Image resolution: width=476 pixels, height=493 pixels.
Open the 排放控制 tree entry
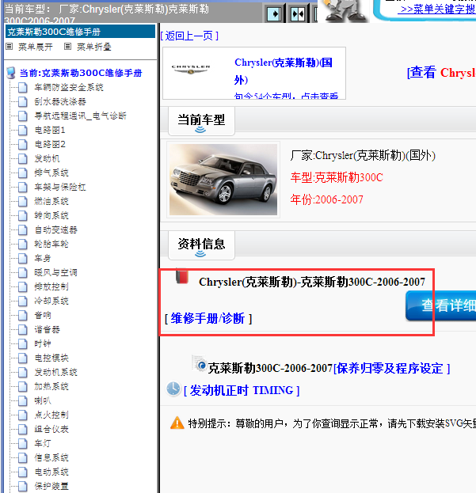coord(51,286)
